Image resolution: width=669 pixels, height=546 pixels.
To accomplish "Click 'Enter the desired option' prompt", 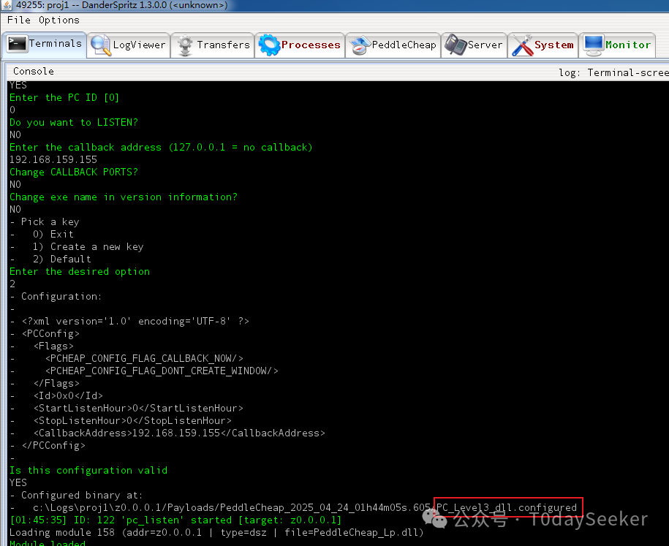I will [80, 272].
